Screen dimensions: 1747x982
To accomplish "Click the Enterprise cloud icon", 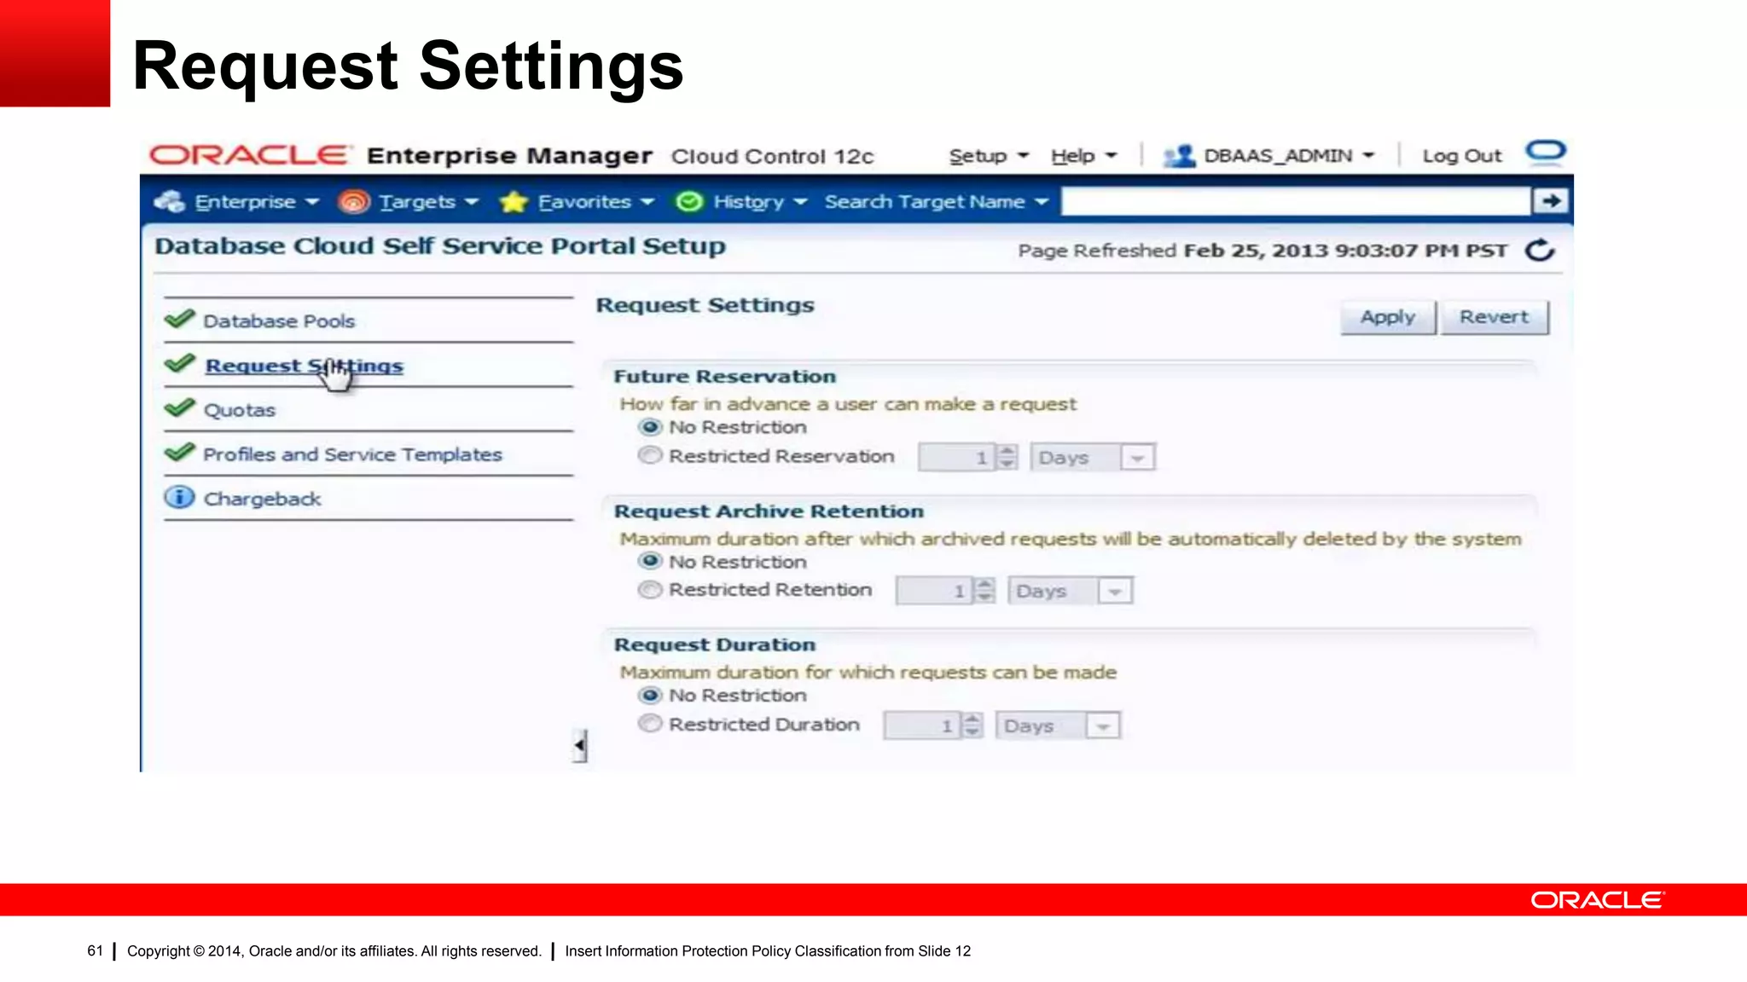I will [x=169, y=201].
